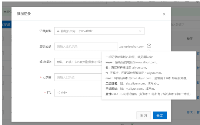
Task: Open the 记录类型 dropdown
Action: [99, 31]
